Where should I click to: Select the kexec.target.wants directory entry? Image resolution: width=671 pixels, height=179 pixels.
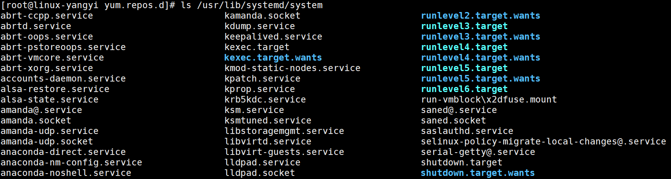(273, 58)
